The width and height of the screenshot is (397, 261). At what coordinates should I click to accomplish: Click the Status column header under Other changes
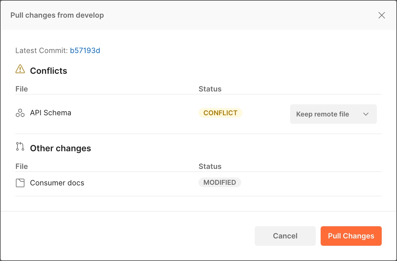[210, 166]
